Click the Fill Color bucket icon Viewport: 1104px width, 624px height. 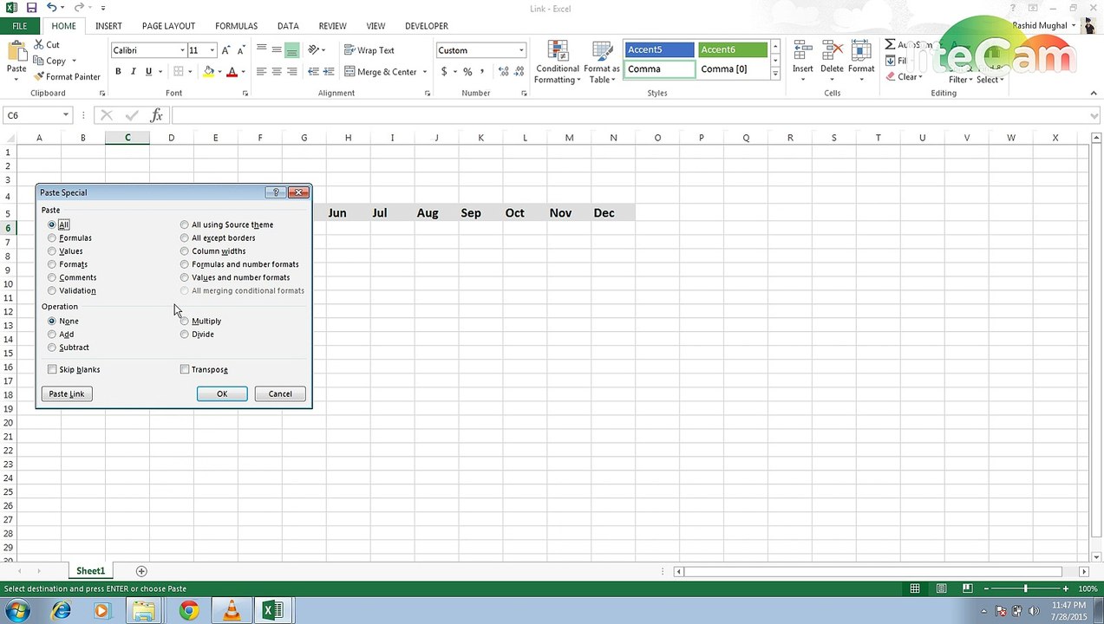(208, 72)
